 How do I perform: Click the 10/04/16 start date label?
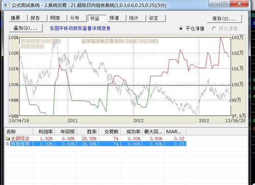tap(19, 120)
